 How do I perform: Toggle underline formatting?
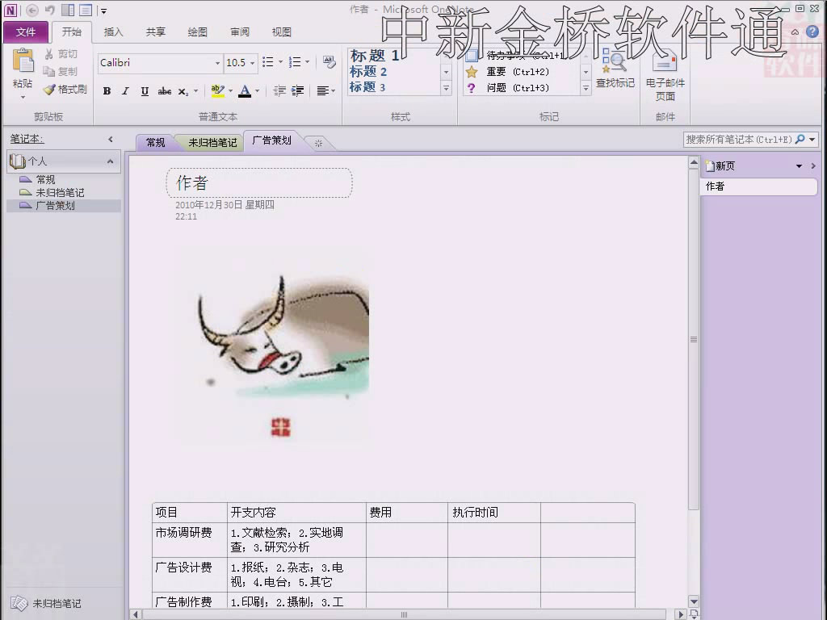pyautogui.click(x=145, y=91)
